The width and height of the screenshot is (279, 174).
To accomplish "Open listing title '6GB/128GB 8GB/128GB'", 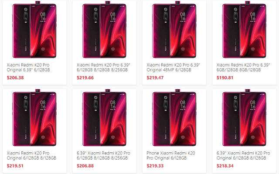I will (243, 67).
